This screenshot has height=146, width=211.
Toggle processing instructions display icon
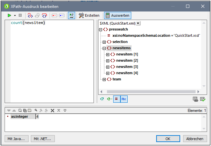pos(102,99)
